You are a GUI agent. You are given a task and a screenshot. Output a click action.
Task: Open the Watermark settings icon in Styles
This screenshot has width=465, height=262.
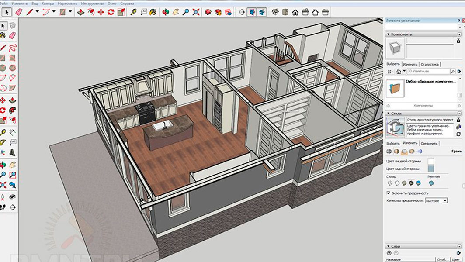pyautogui.click(x=412, y=152)
